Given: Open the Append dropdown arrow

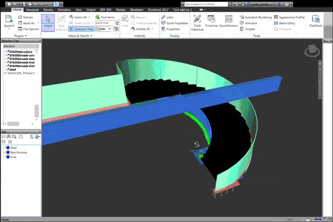Looking at the screenshot, I should point(9,28).
